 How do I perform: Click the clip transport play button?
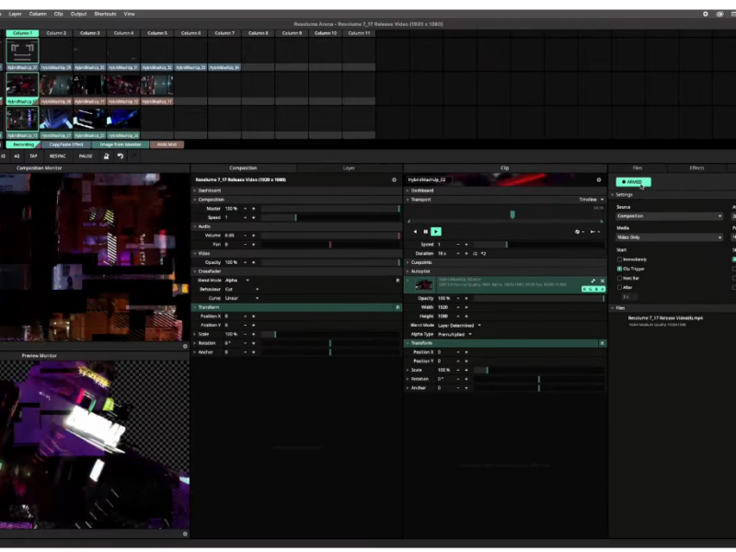coord(436,231)
